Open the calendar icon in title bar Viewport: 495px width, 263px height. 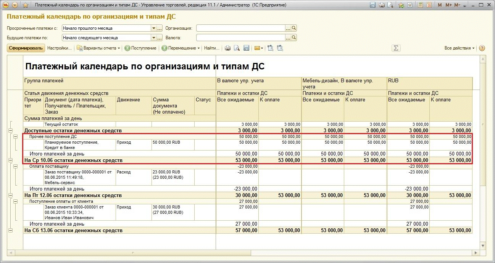pyautogui.click(x=429, y=5)
